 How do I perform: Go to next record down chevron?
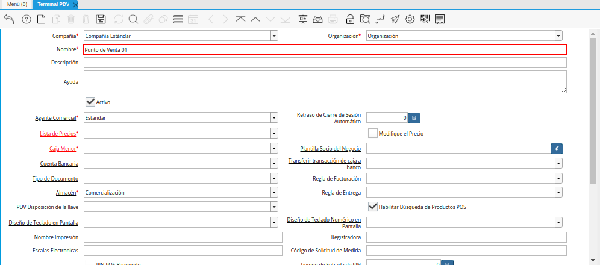pyautogui.click(x=270, y=19)
